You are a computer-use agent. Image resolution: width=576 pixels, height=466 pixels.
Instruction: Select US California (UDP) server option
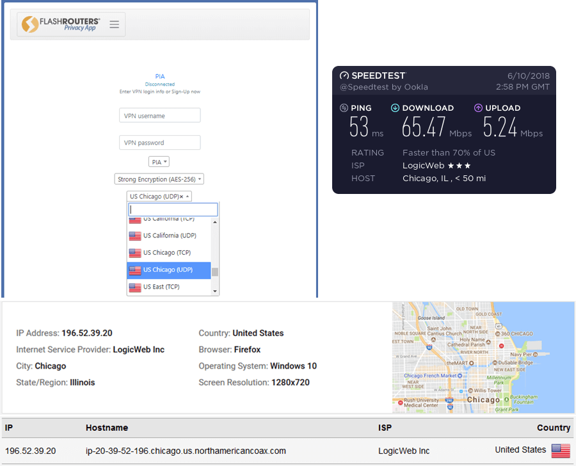pos(169,236)
